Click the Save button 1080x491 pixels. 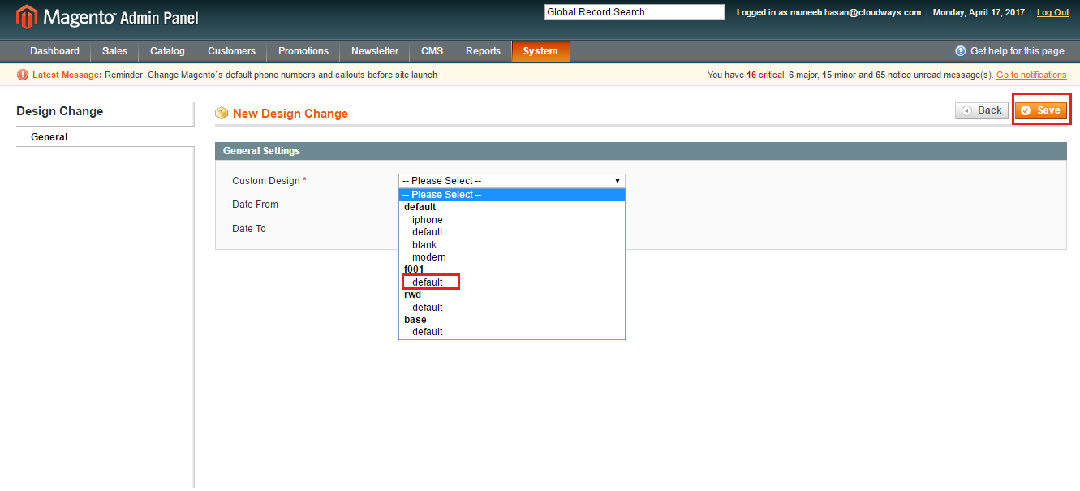[1041, 110]
